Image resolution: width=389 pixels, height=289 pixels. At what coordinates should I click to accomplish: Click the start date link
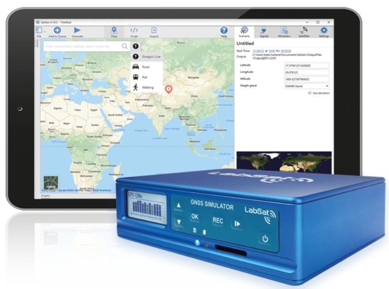coord(258,51)
